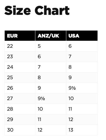Click EUR size 24 cell
Image resolution: width=106 pixels, height=140 pixels.
pyautogui.click(x=20, y=67)
